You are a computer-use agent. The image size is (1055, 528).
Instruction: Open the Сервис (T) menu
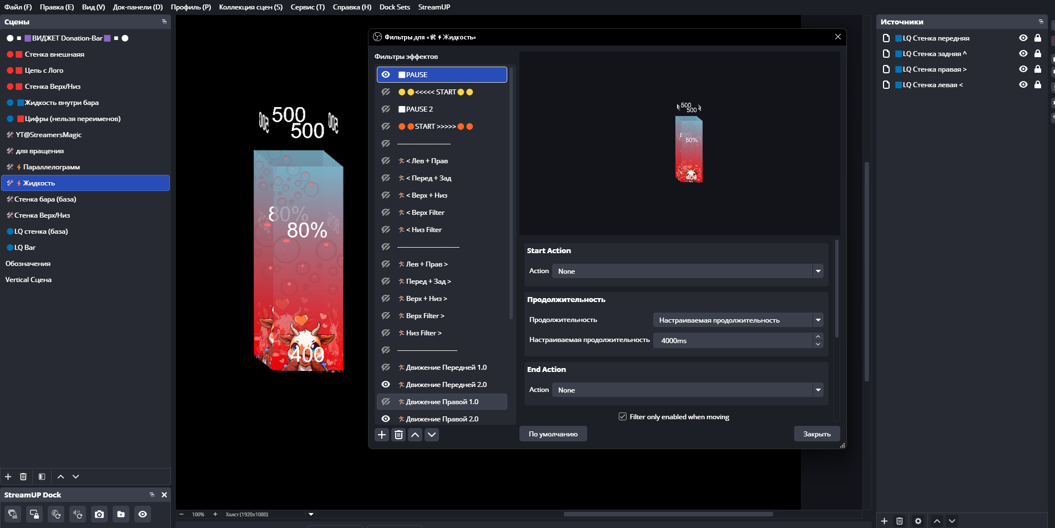coord(307,7)
